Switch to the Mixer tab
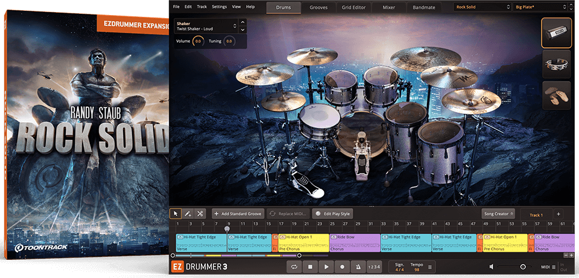 [389, 7]
